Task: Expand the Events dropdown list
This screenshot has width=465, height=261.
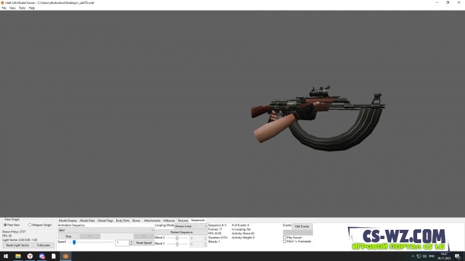Action: pyautogui.click(x=298, y=232)
